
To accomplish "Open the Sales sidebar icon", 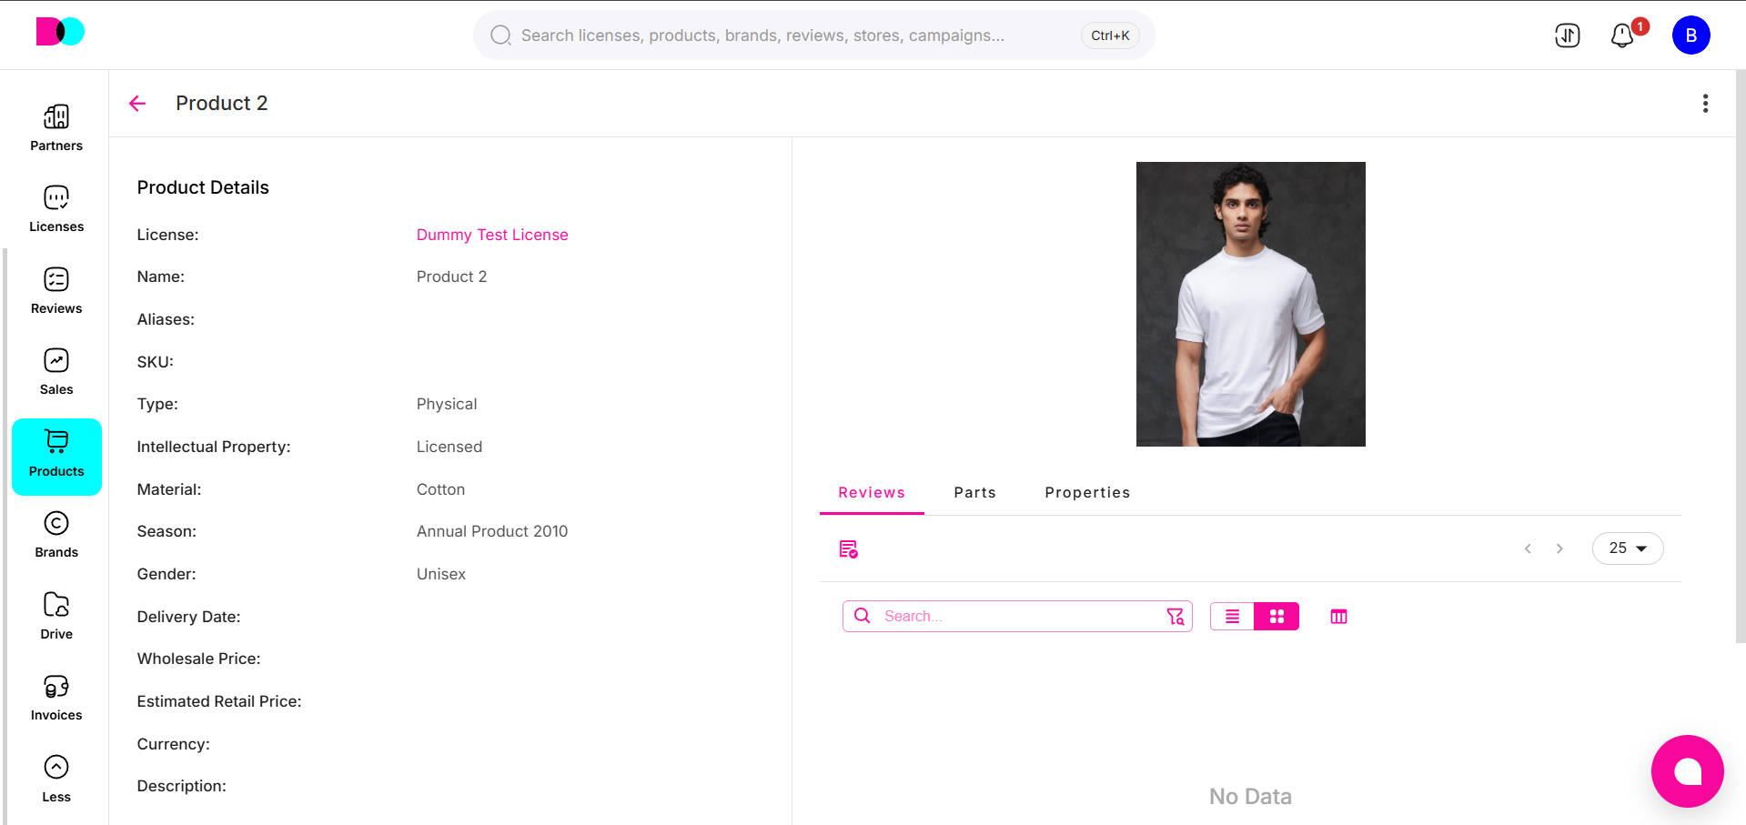I will [x=56, y=372].
